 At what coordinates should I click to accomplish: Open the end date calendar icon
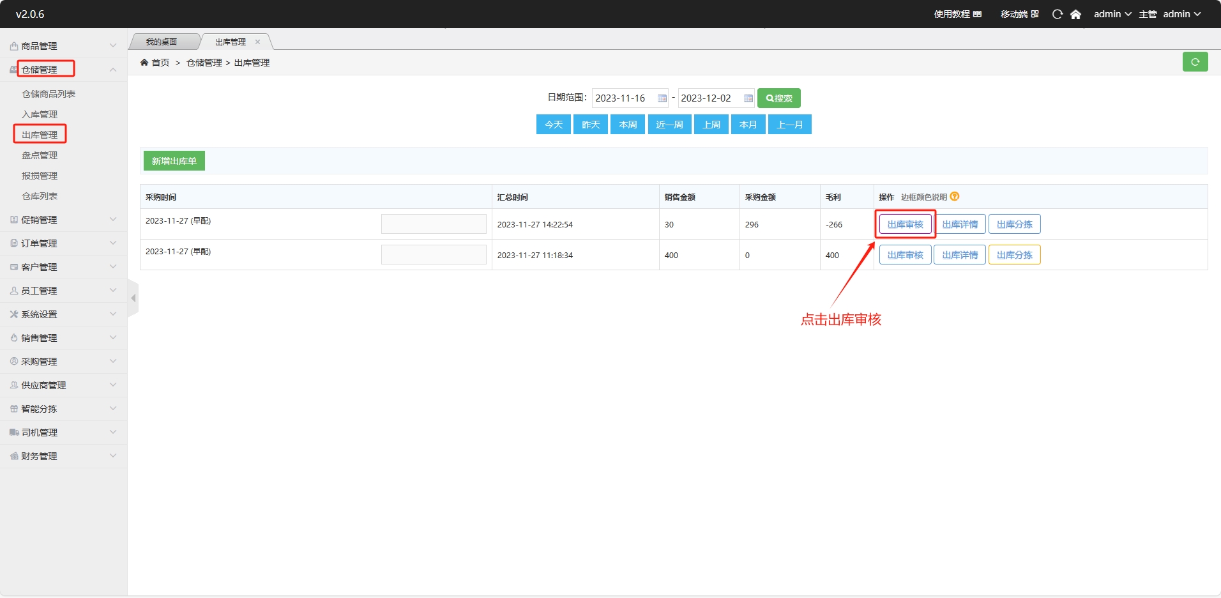748,98
